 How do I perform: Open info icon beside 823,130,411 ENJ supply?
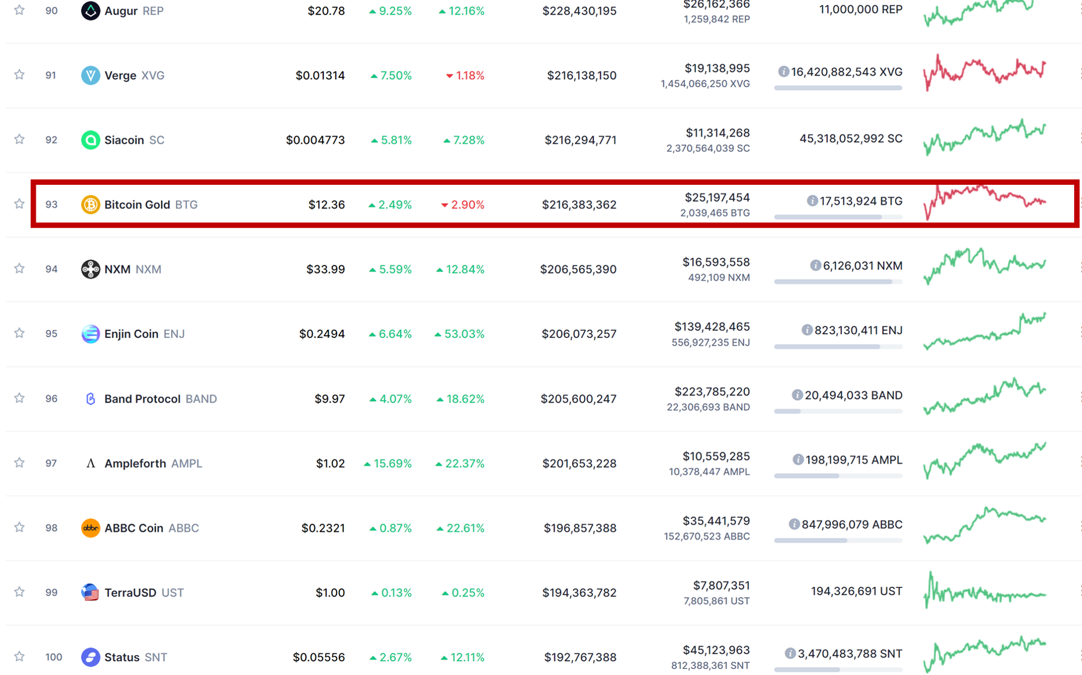(x=807, y=330)
